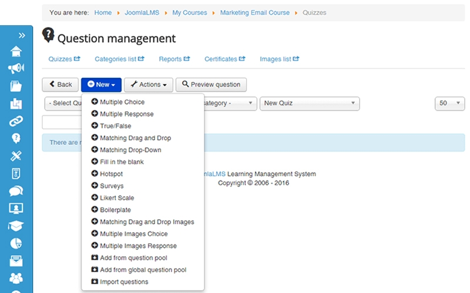Click external link icon beside Reports

(187, 59)
